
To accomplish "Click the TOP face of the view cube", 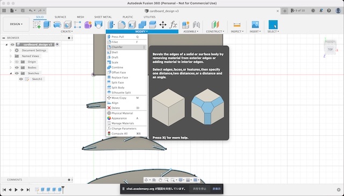I will pyautogui.click(x=330, y=50).
